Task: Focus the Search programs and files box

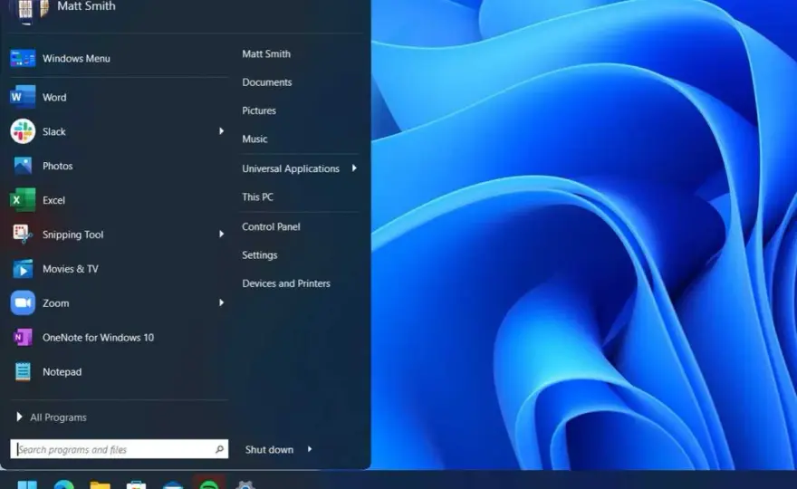Action: [x=119, y=449]
